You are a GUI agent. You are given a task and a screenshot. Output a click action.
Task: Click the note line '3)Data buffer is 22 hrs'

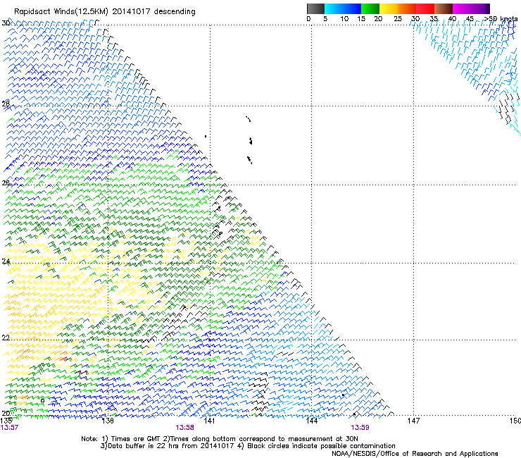(x=248, y=446)
